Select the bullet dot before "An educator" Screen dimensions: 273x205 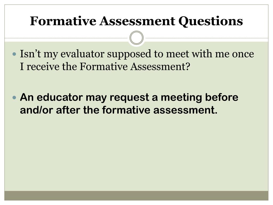click(x=14, y=97)
